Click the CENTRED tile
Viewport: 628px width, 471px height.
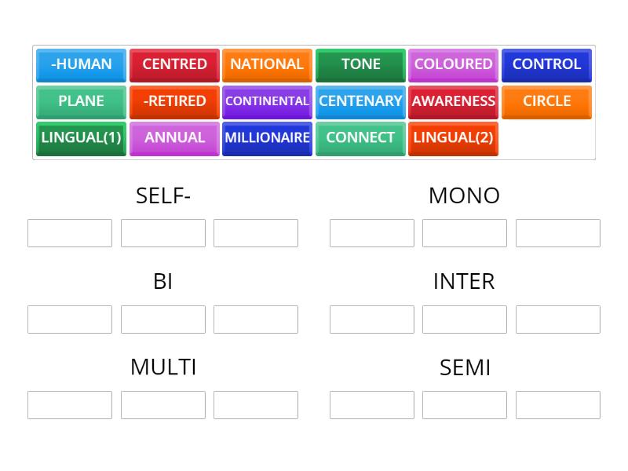click(174, 65)
